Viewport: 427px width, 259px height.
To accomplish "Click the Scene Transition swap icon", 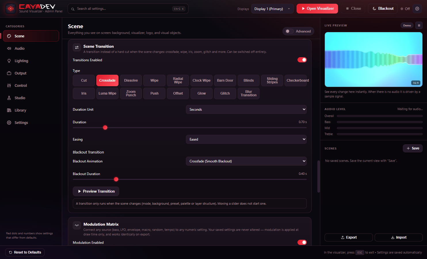I will click(x=77, y=47).
